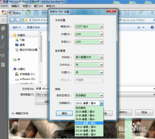The width and height of the screenshot is (155, 139).
Task: Open 彩色(C) LZW dropdown
Action: coord(89,42)
